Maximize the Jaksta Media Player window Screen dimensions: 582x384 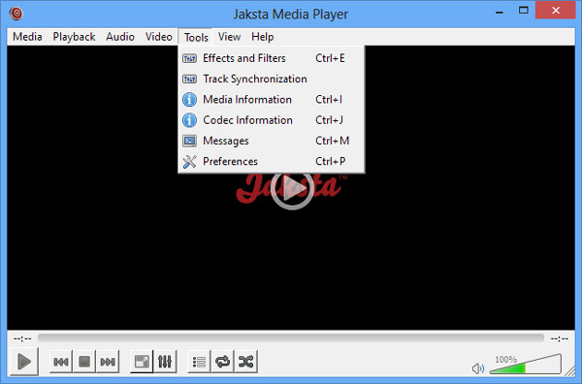[524, 11]
